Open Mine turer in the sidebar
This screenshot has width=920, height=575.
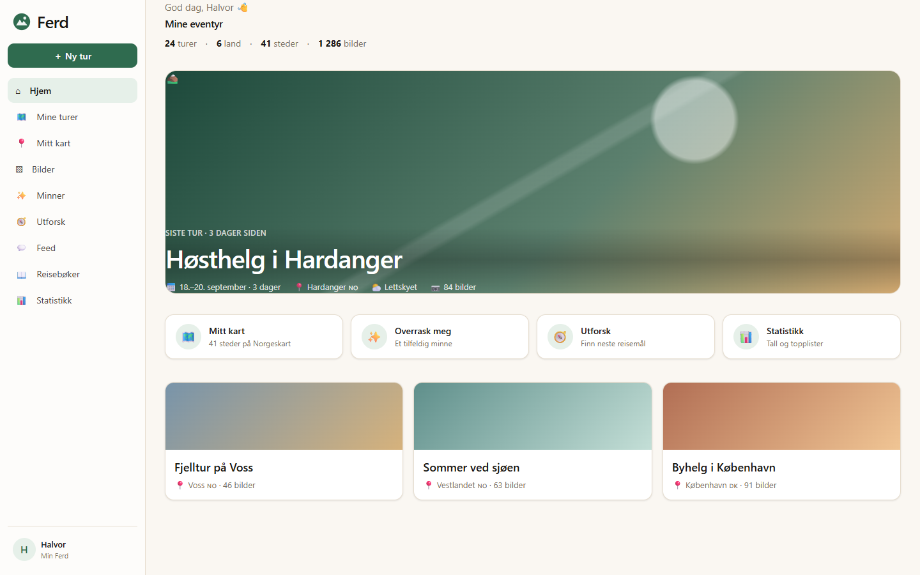(72, 117)
